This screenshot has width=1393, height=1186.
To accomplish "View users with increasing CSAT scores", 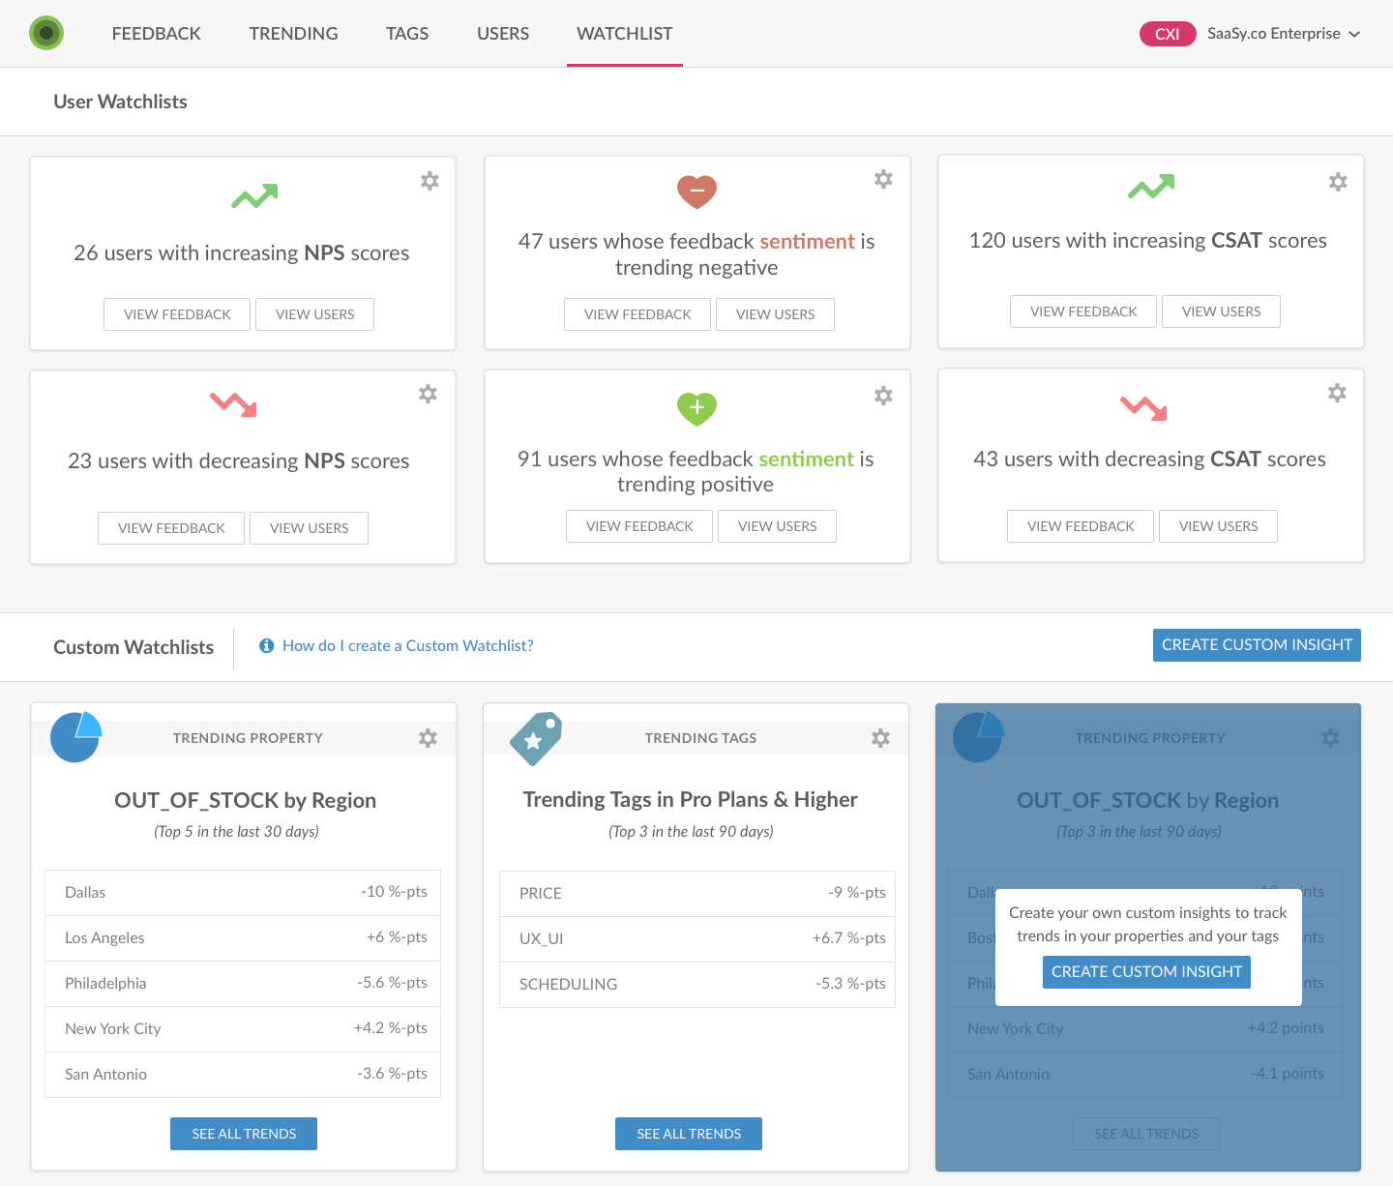I will point(1222,311).
